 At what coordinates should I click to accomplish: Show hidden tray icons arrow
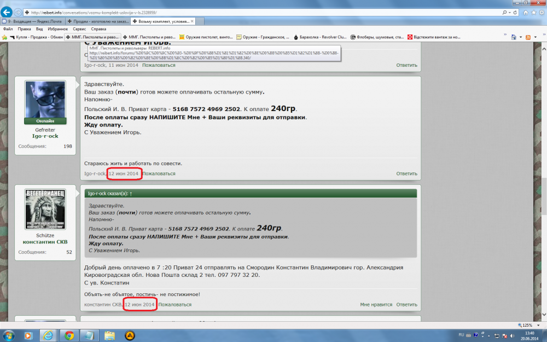489,336
